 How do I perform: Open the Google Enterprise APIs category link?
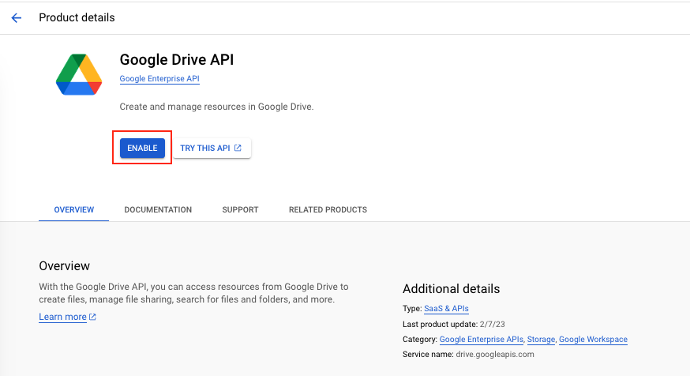pos(482,340)
